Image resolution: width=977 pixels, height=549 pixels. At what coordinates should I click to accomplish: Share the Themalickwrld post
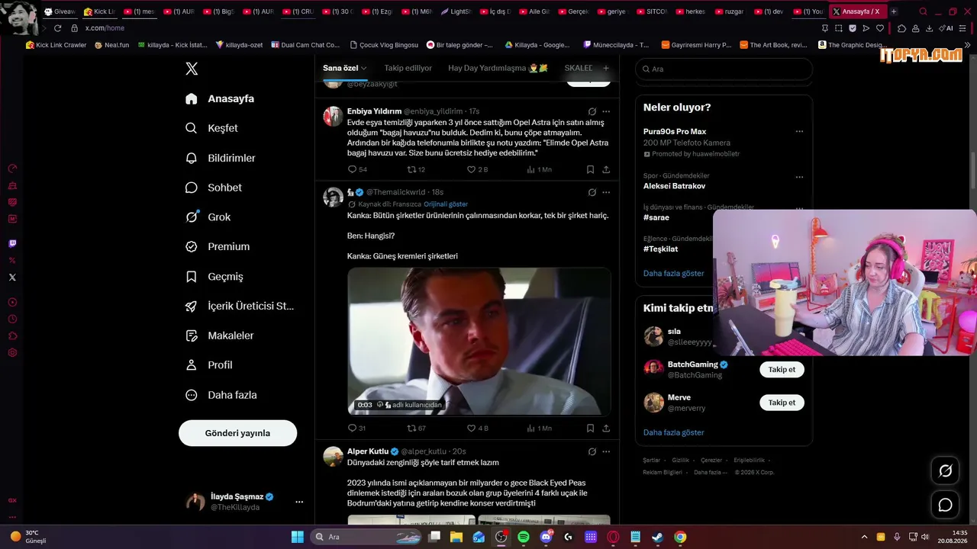(606, 429)
